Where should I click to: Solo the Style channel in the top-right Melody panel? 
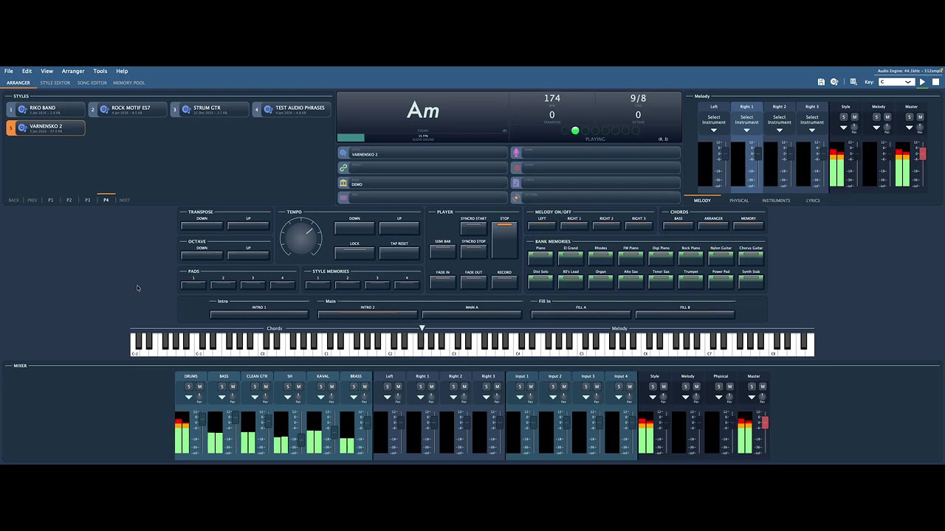(x=844, y=117)
